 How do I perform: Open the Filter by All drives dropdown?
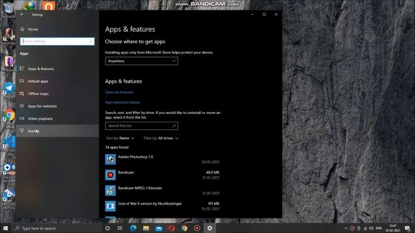(x=161, y=138)
